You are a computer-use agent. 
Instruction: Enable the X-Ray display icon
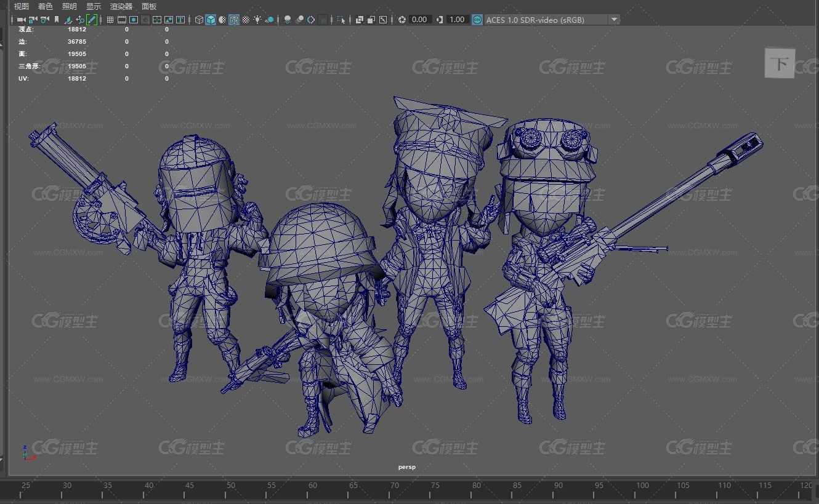360,20
